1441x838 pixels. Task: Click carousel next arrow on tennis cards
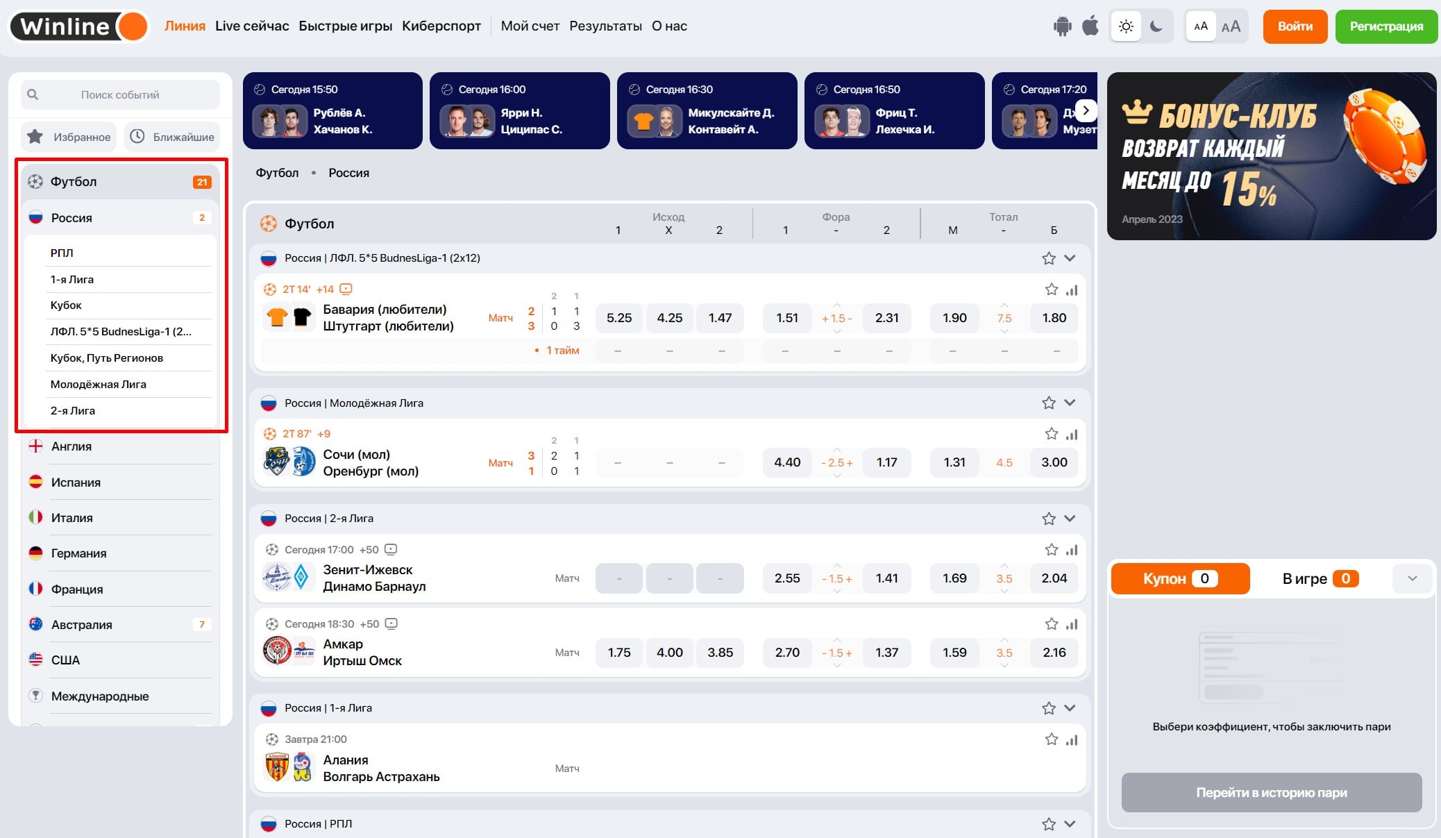coord(1086,110)
